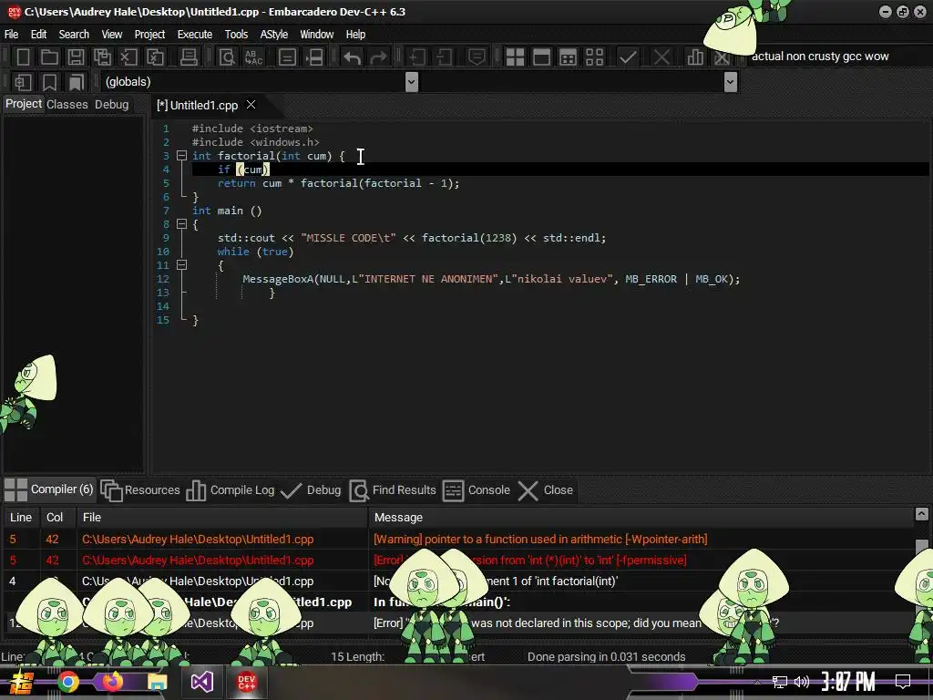Click the Unindent toolbar icon
Screen dimensions: 933x700
444,57
